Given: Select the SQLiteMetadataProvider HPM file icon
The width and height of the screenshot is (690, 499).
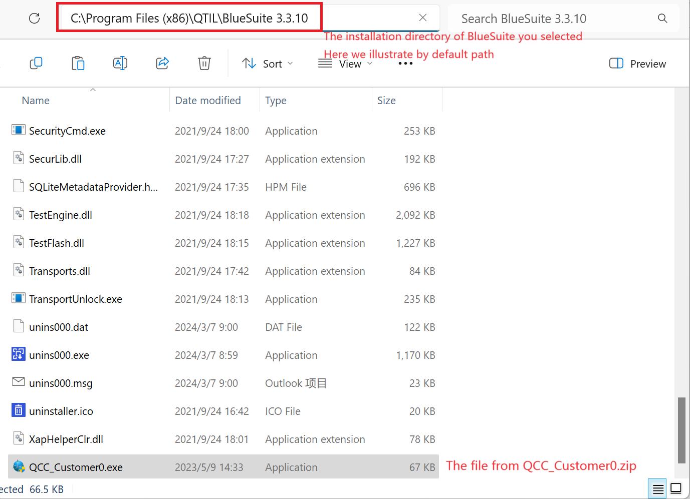Looking at the screenshot, I should 19,186.
